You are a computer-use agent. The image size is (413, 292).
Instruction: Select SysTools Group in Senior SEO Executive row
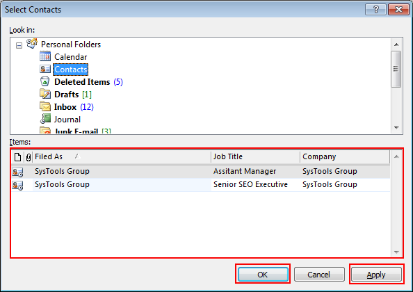coord(62,184)
